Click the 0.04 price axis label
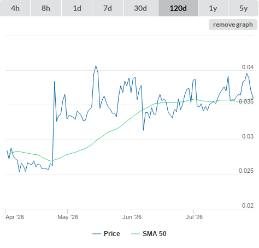 [248, 67]
